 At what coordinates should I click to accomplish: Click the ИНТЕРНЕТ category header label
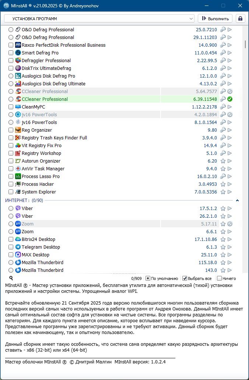click(17, 200)
